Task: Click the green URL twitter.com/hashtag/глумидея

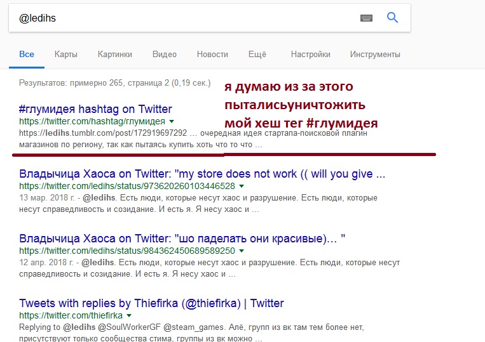Action: coord(92,121)
